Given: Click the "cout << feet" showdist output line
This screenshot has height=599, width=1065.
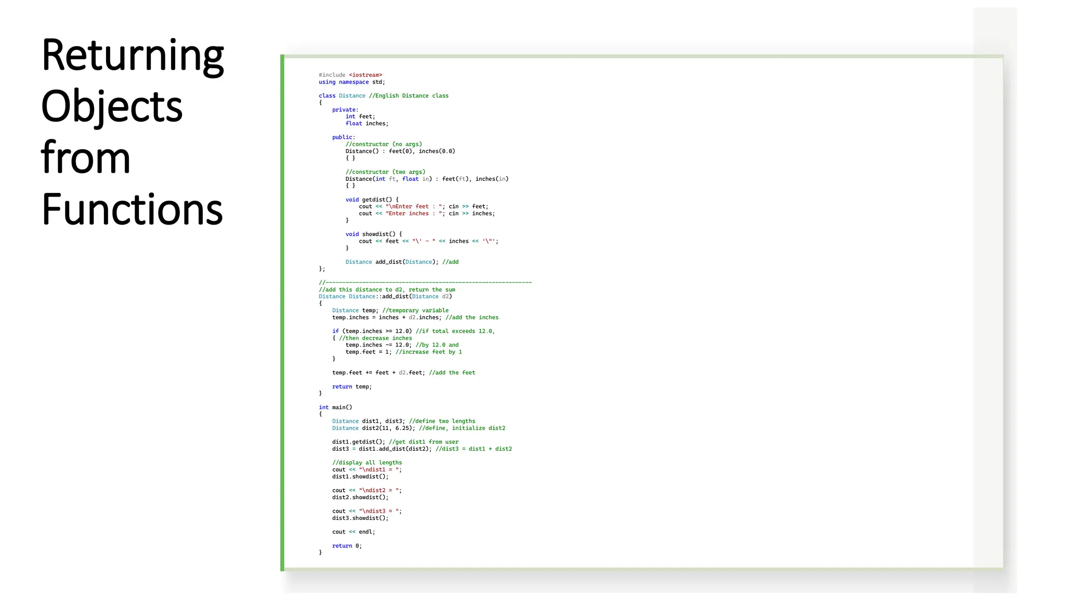Looking at the screenshot, I should point(428,241).
